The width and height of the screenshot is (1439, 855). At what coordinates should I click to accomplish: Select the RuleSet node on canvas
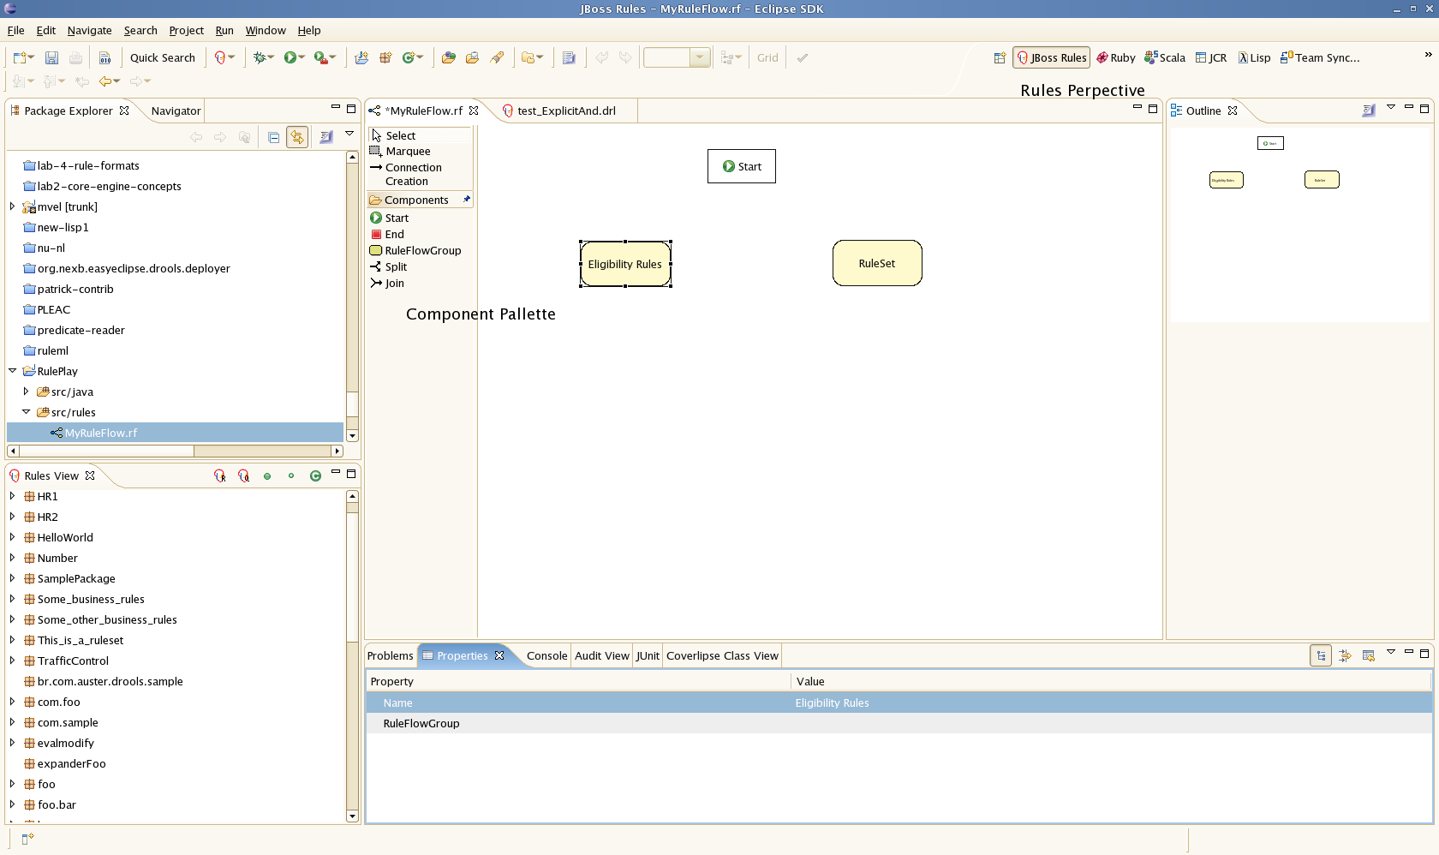click(877, 264)
